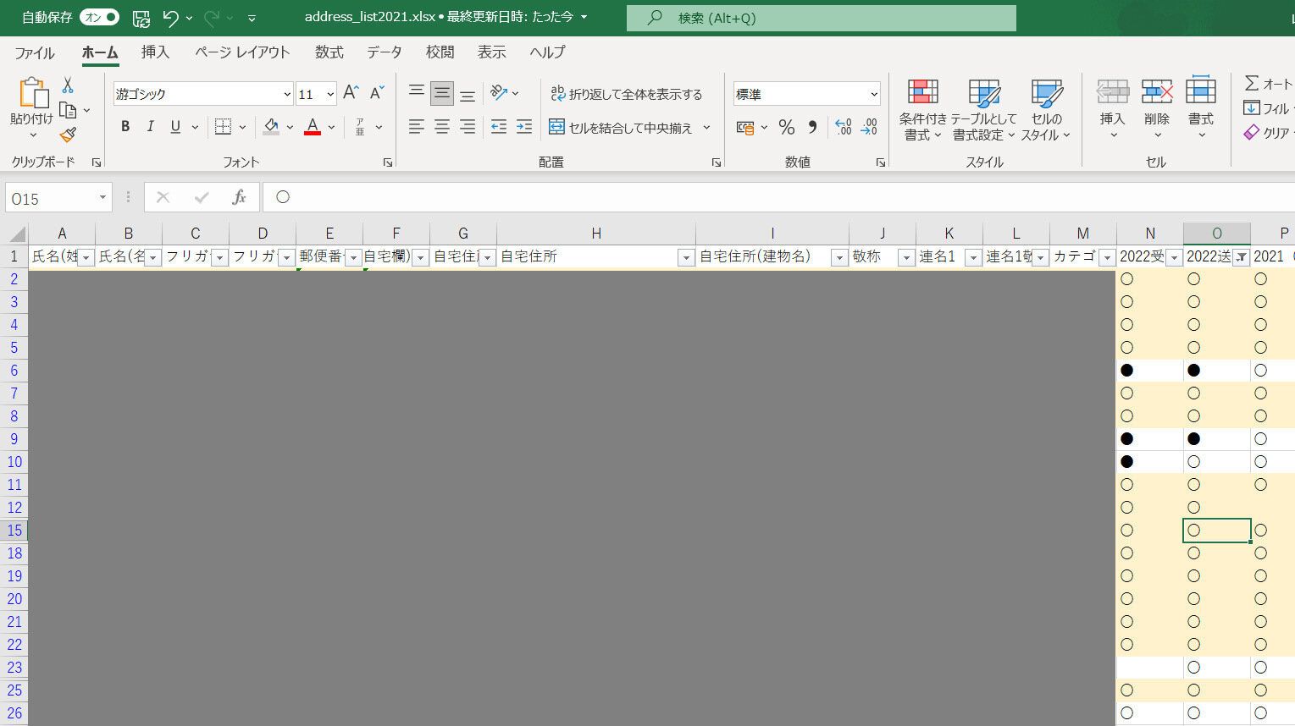Center-align text horizontally
The image size is (1295, 726).
pyautogui.click(x=442, y=127)
